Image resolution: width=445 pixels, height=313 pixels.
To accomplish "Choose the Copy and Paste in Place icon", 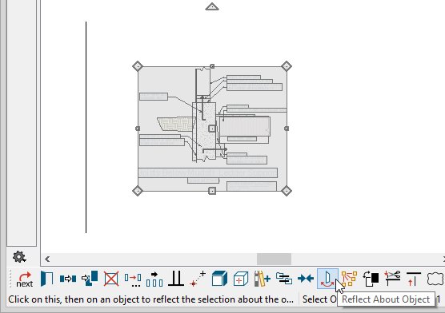I will pyautogui.click(x=90, y=278).
